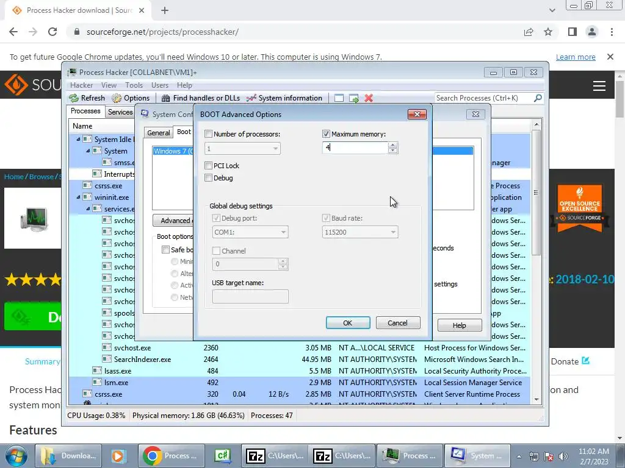
Task: Open System information graph icon
Action: 251,98
